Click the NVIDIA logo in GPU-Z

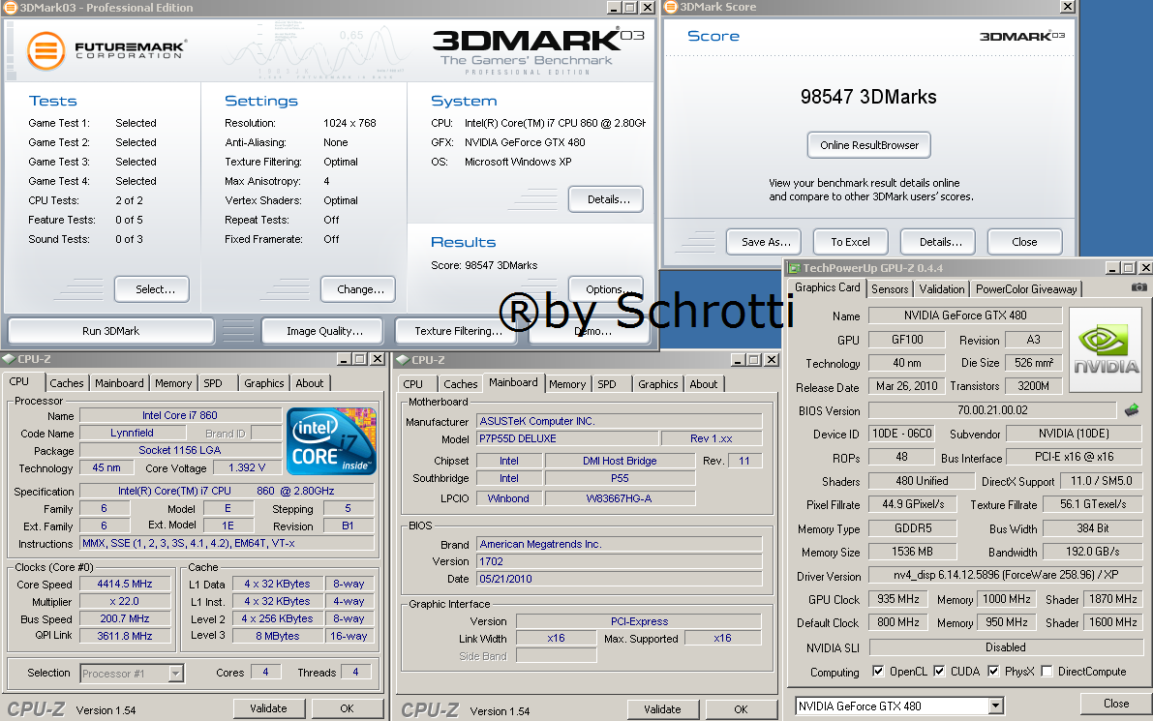(1106, 350)
